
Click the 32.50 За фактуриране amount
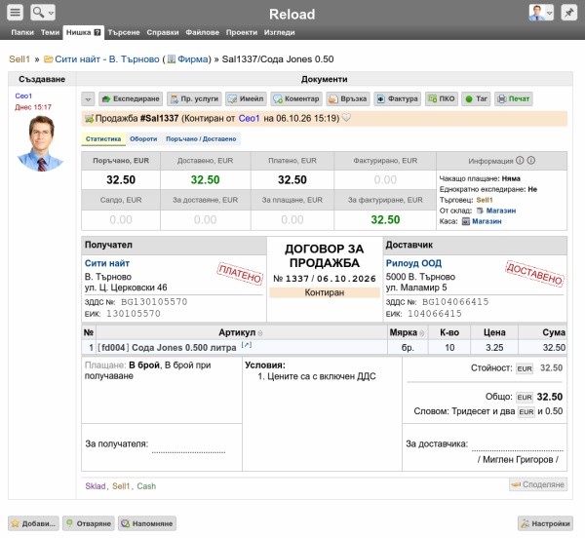click(x=385, y=220)
